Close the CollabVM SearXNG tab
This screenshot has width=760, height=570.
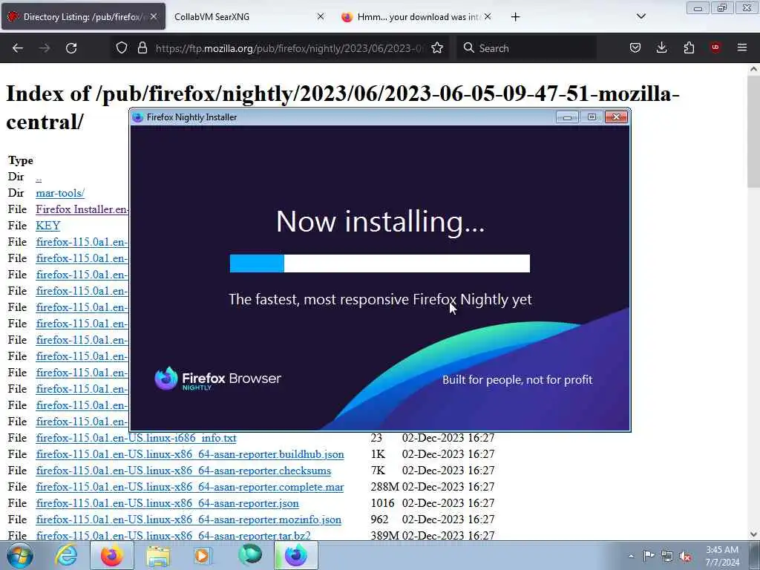point(321,16)
